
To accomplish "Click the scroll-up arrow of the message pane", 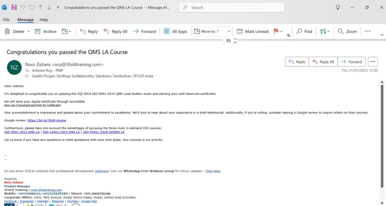I will [382, 82].
